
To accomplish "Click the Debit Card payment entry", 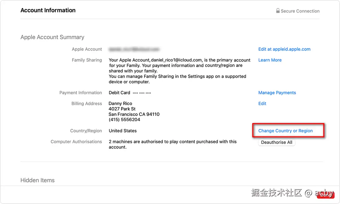I will pyautogui.click(x=130, y=92).
